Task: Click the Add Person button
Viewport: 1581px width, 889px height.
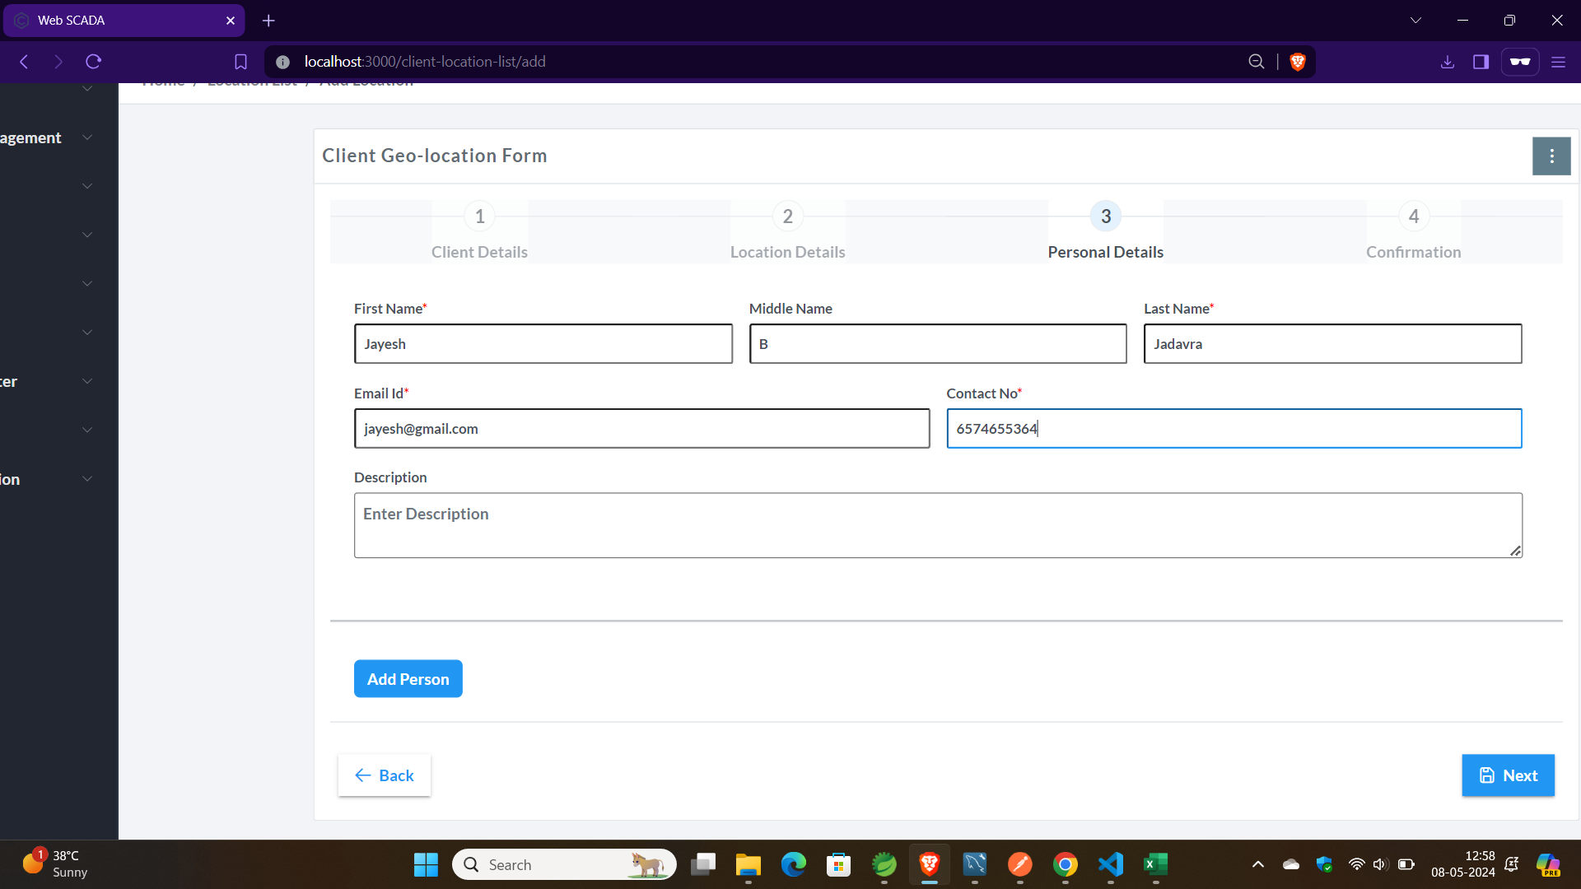Action: click(x=408, y=679)
